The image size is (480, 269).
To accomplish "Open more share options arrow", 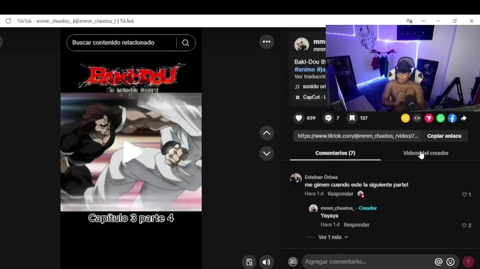I will tap(464, 118).
